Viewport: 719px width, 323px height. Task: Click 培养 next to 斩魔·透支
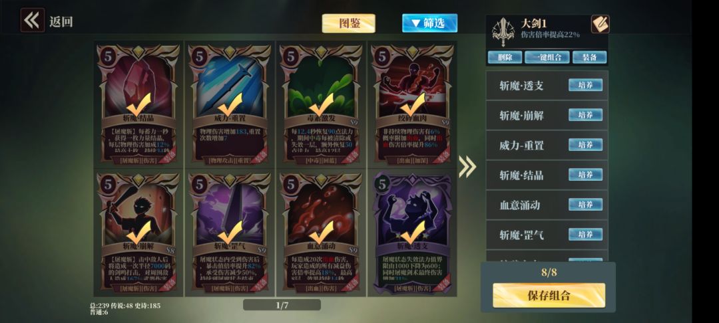point(586,85)
